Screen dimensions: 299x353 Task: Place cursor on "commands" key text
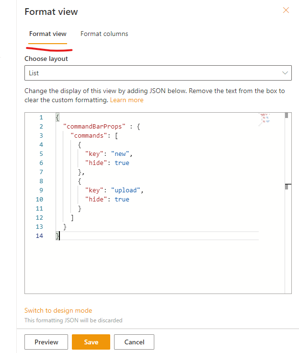(x=89, y=136)
